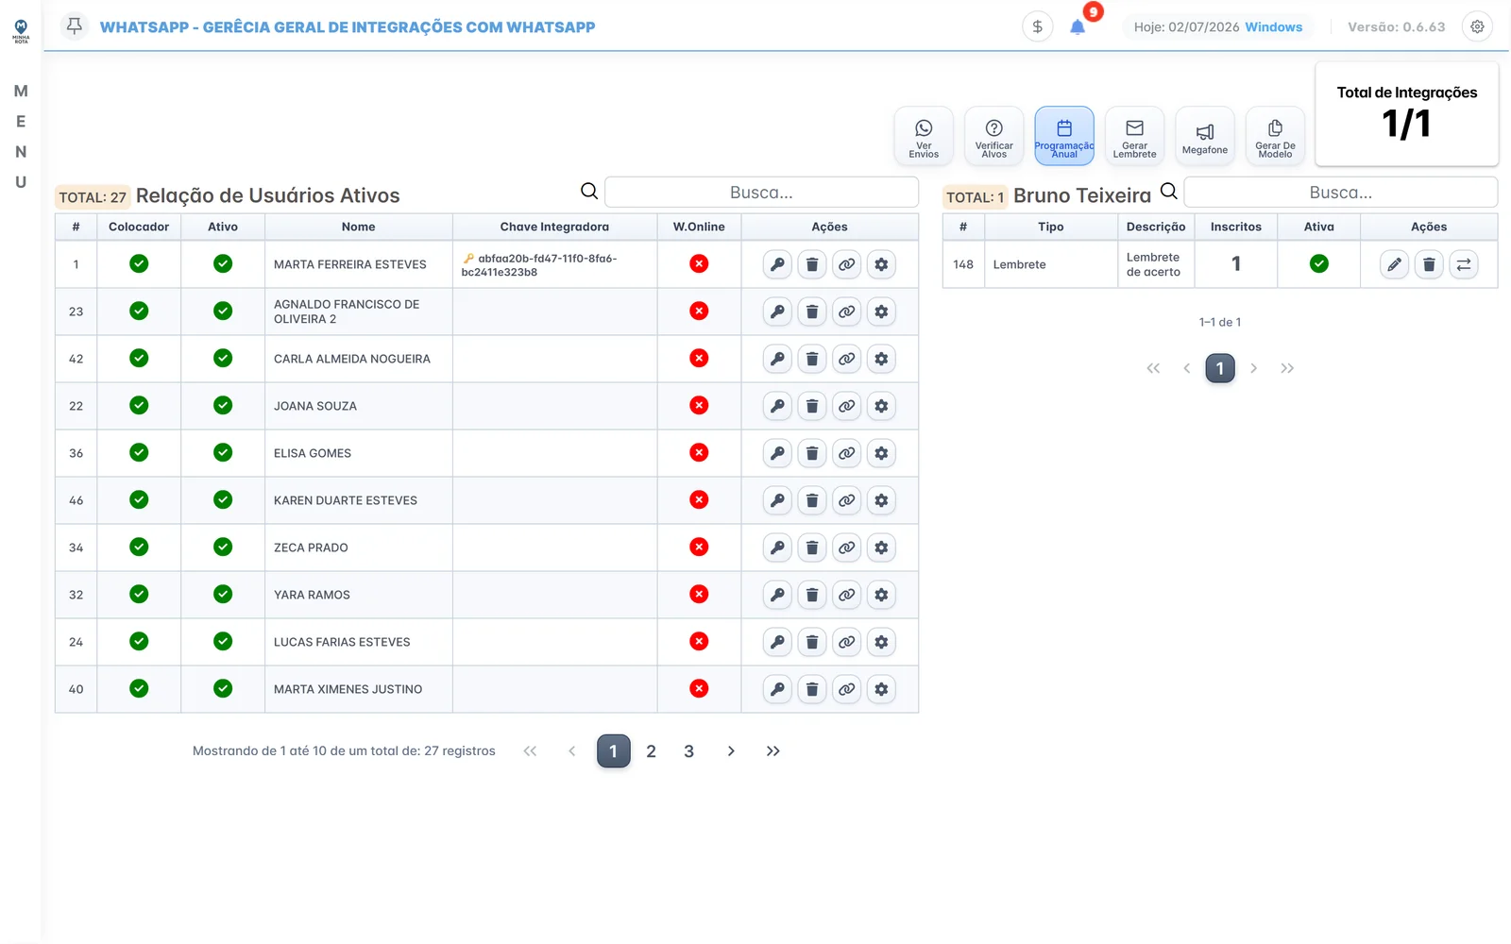Click Gerar De Modelo button
Screen dimensions: 1511x944
[1275, 137]
